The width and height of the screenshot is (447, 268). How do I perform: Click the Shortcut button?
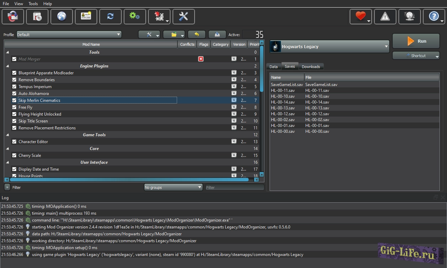point(416,56)
